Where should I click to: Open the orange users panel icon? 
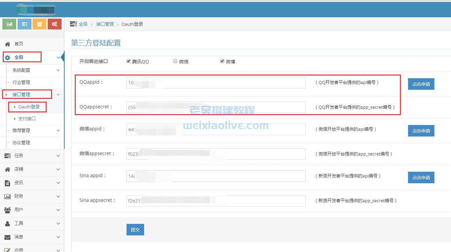point(39,24)
